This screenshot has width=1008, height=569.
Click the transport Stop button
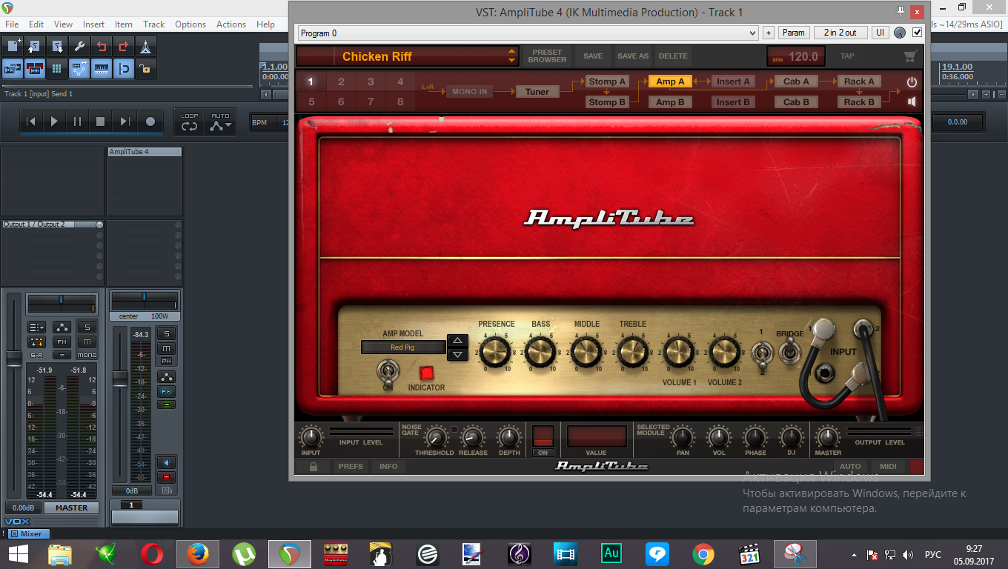click(101, 122)
